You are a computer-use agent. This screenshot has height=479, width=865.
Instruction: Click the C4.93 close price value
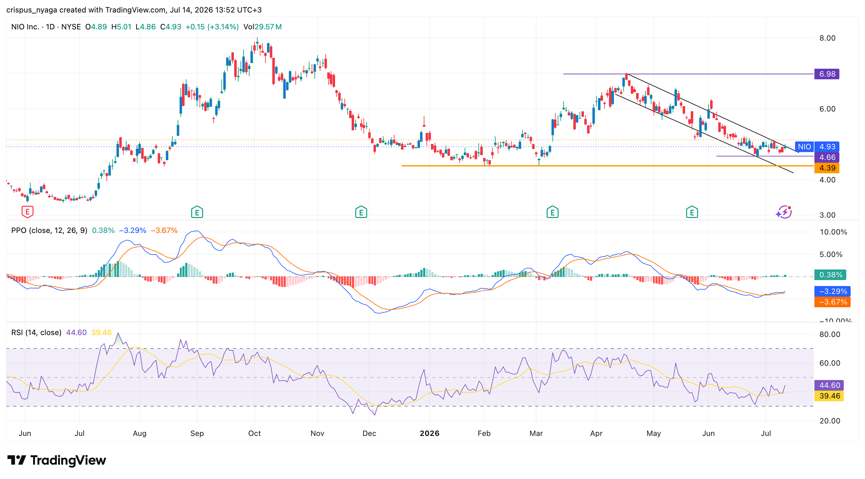(171, 27)
